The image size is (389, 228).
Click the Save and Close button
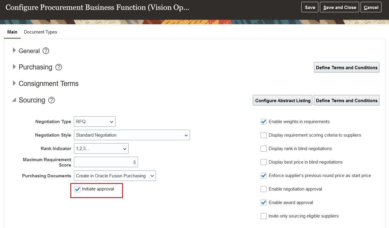click(340, 7)
